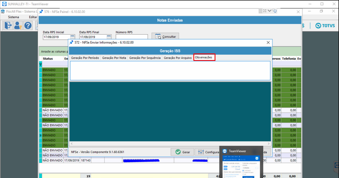339x178 pixels.
Task: Switch to Geração Por Arquivo tab
Action: [178, 58]
